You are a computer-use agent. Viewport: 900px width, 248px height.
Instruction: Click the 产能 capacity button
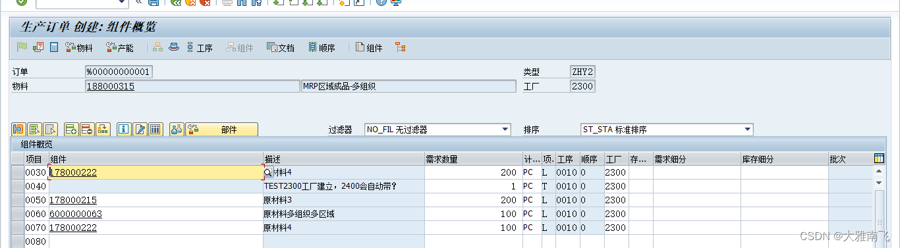119,47
